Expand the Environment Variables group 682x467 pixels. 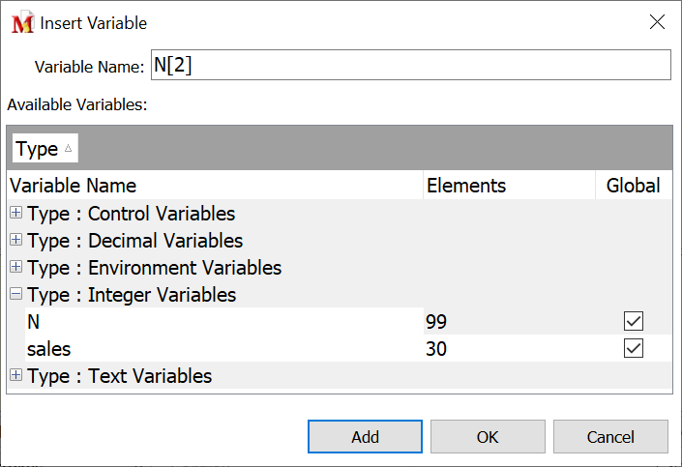pos(16,268)
